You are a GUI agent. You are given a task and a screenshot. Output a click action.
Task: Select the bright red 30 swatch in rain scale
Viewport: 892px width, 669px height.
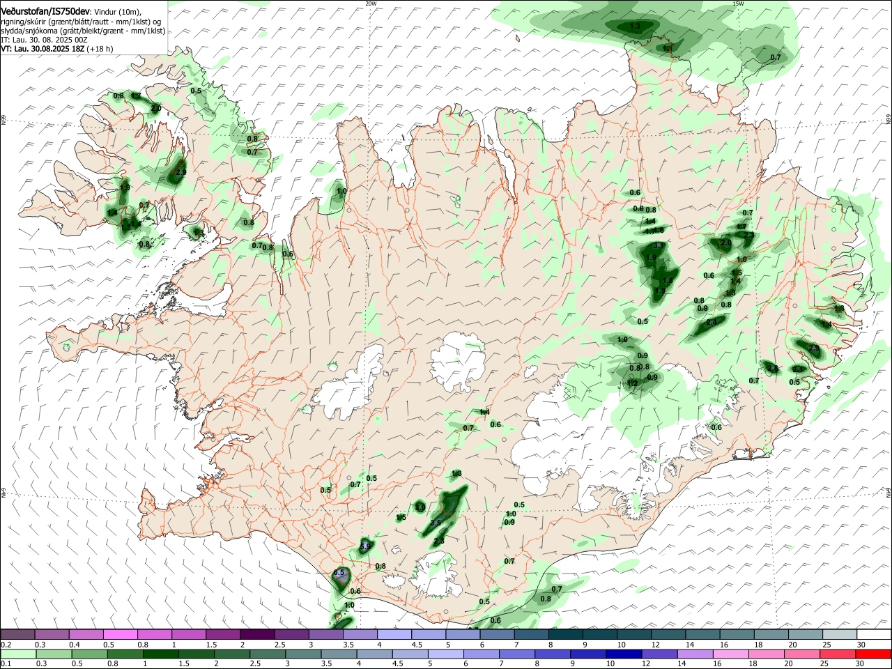pyautogui.click(x=874, y=654)
